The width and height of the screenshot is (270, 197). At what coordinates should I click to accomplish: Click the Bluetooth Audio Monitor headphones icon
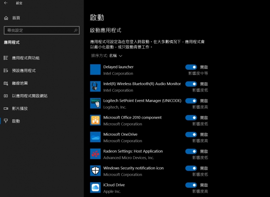(x=95, y=86)
